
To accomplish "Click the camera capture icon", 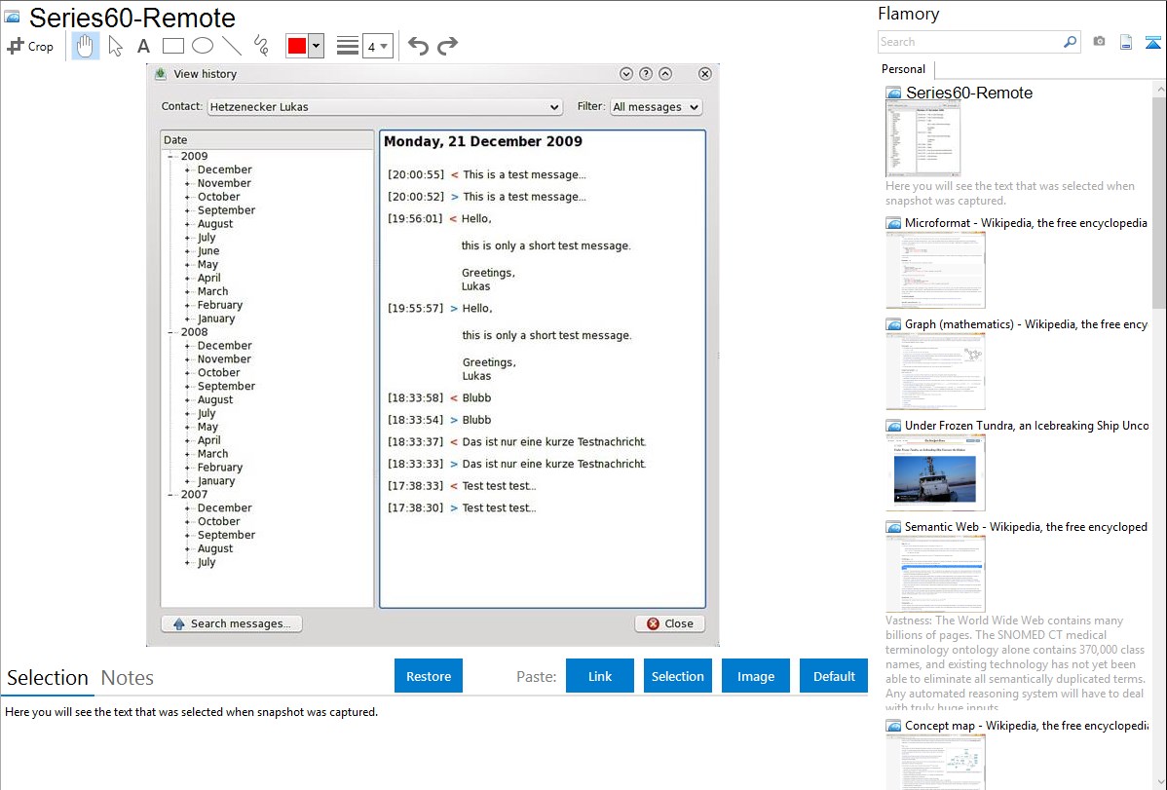I will (x=1099, y=42).
